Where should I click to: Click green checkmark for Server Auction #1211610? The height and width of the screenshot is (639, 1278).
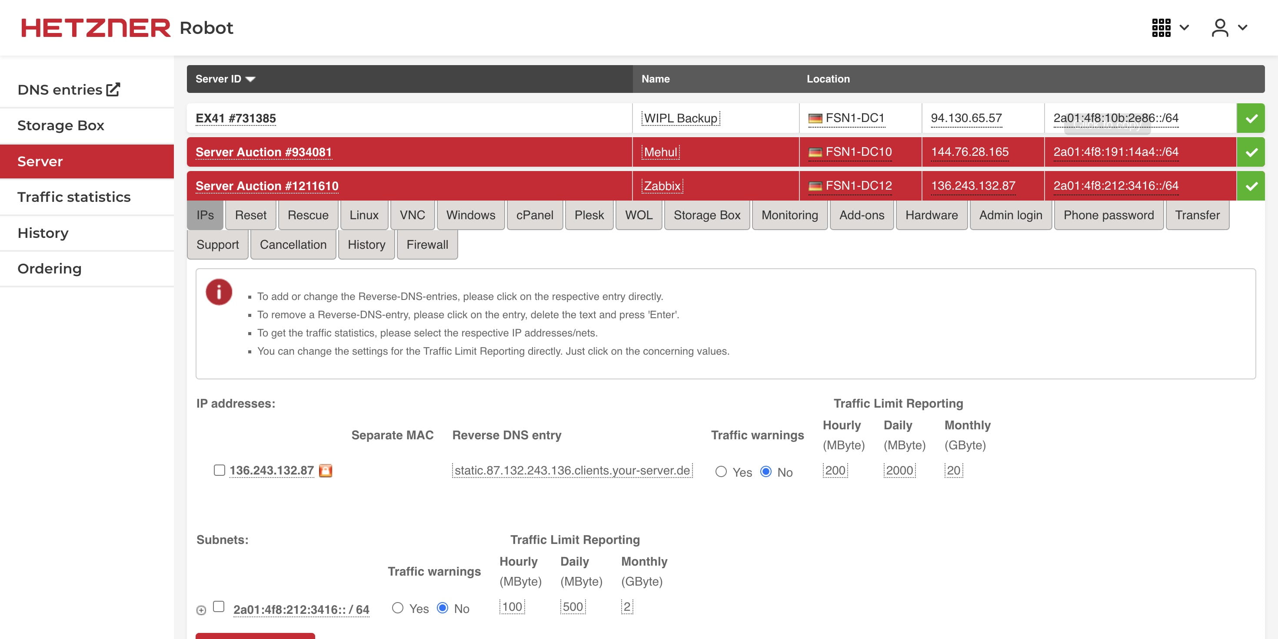click(1251, 186)
